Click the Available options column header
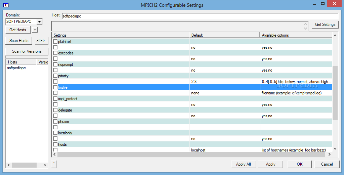The width and height of the screenshot is (344, 175). click(x=296, y=35)
